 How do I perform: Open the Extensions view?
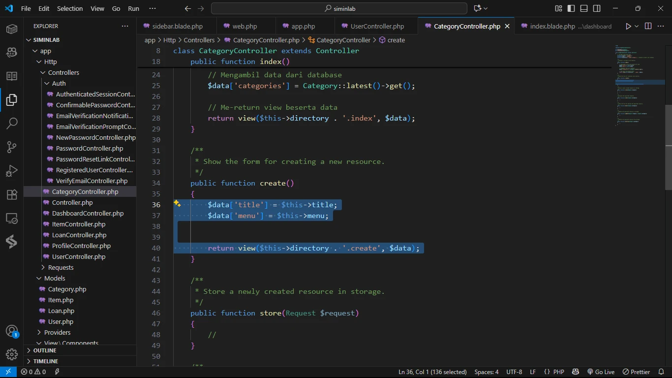click(12, 194)
